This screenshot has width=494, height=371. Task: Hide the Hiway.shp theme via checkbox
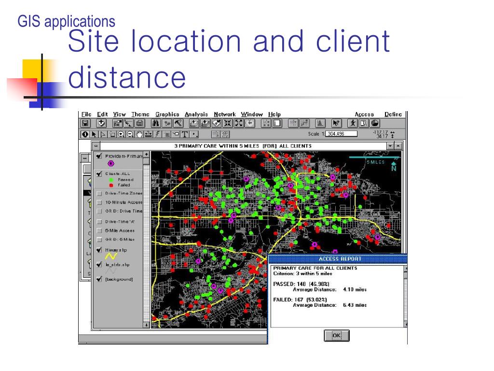point(99,250)
